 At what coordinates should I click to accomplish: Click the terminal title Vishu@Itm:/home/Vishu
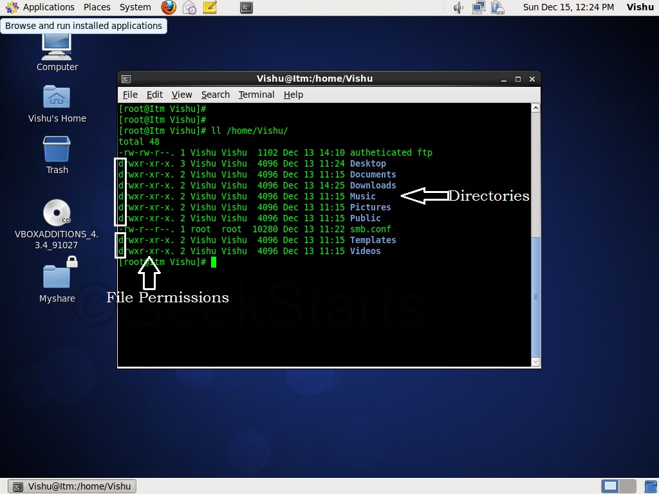[314, 79]
